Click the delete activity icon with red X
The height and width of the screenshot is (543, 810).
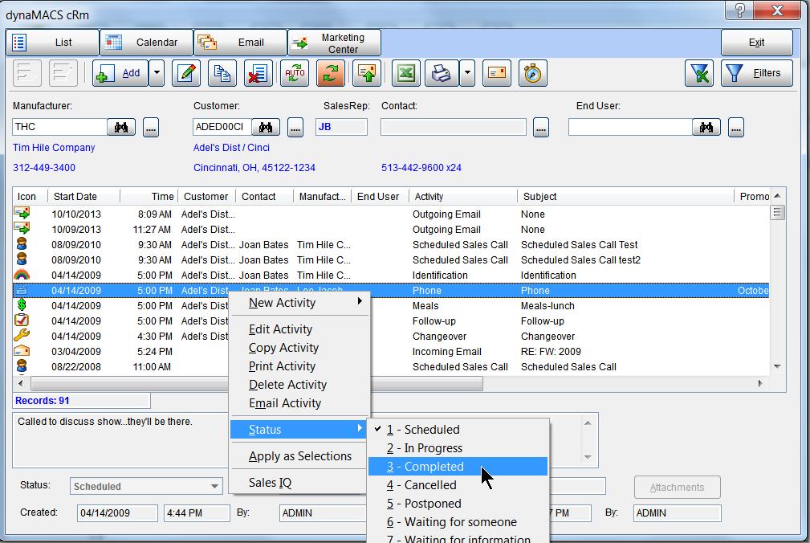[258, 73]
